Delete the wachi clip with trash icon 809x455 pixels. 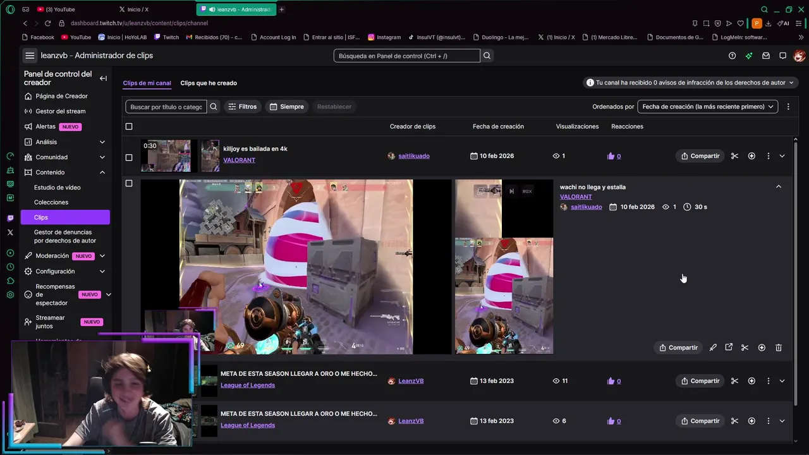pos(779,348)
